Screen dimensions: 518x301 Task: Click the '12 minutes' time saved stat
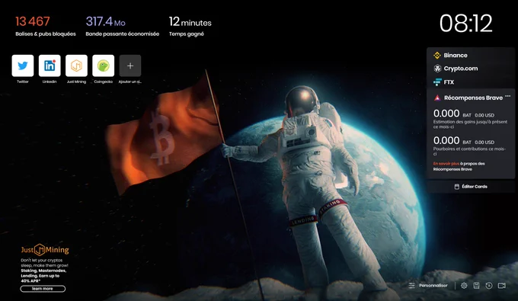(x=190, y=22)
